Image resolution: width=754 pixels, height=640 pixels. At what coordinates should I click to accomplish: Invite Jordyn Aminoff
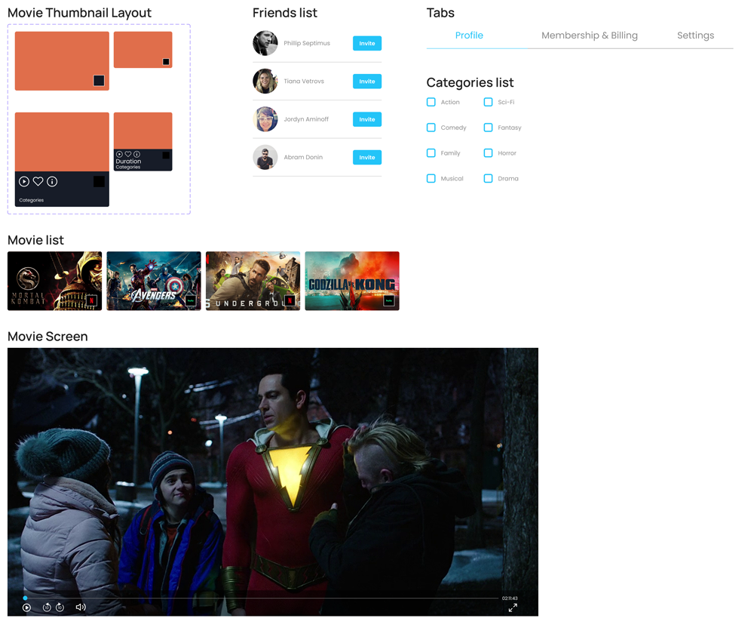(x=367, y=119)
